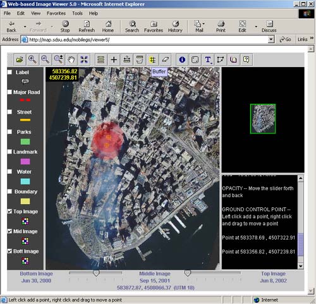
Task: Click the browser Stop button
Action: click(65, 27)
